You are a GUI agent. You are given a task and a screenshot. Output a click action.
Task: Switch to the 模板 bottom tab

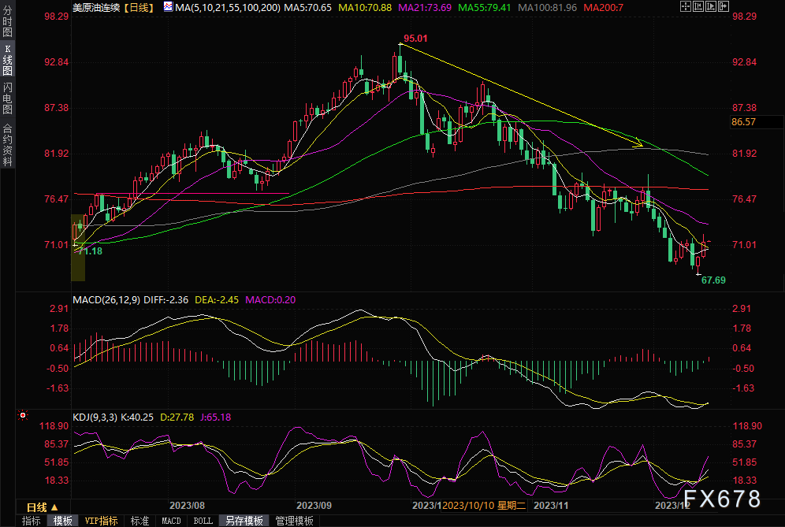pos(62,521)
